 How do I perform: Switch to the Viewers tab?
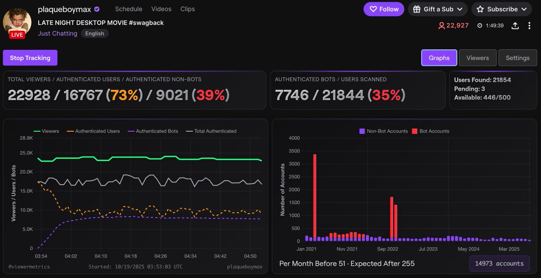pyautogui.click(x=477, y=58)
